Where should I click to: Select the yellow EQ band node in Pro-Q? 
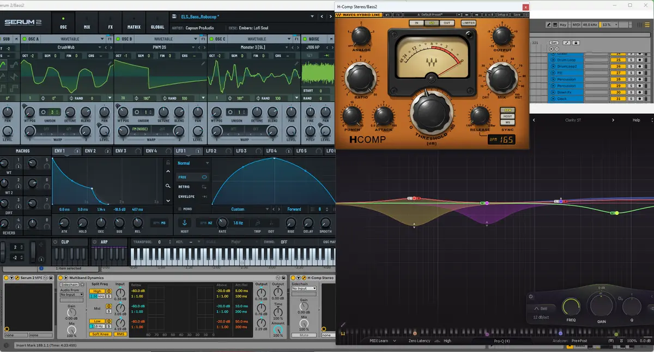(617, 213)
